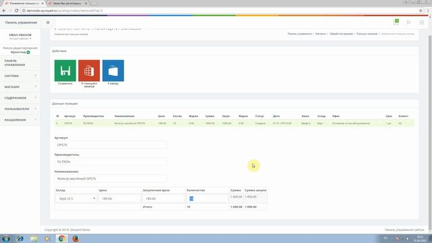Reload the page with the refresh icon

[x=16, y=11]
